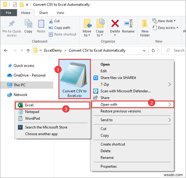Click the new folder icon in title bar
This screenshot has width=186, height=178.
coord(22,5)
